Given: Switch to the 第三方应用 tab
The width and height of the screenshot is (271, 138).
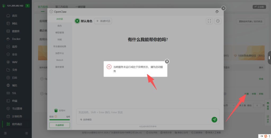Looking at the screenshot, I should point(61,7).
